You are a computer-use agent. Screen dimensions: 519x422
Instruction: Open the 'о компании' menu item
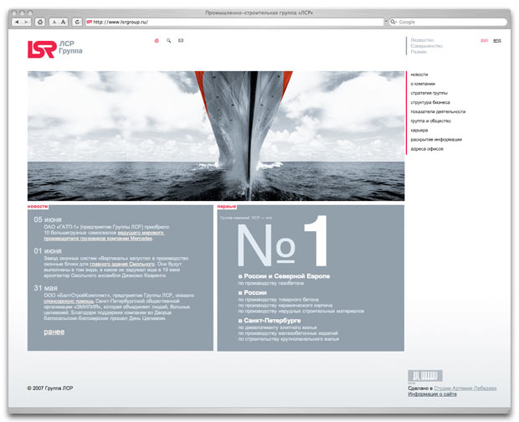tap(423, 84)
